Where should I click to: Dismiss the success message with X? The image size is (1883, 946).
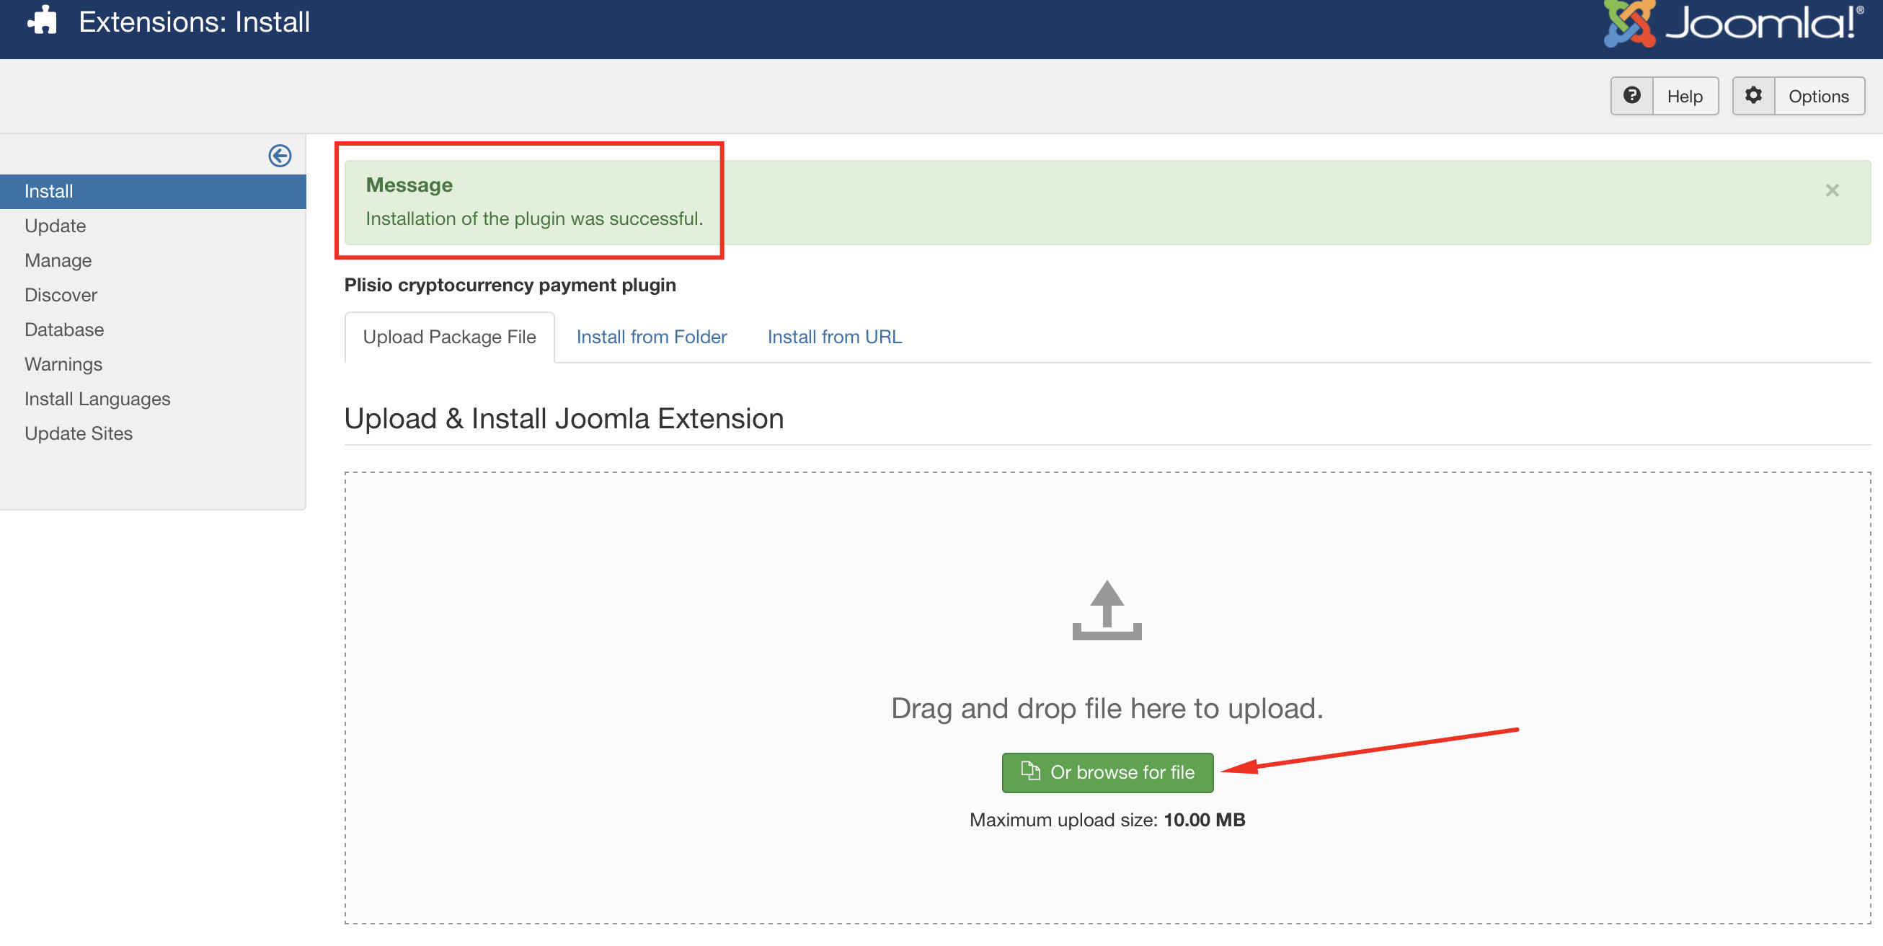1832,190
